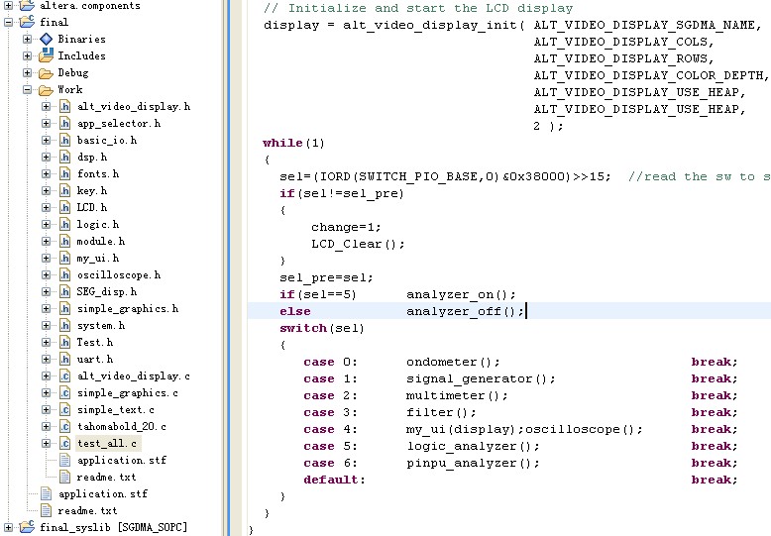771x536 pixels.
Task: Click the LCD.h header file icon
Action: pos(64,207)
